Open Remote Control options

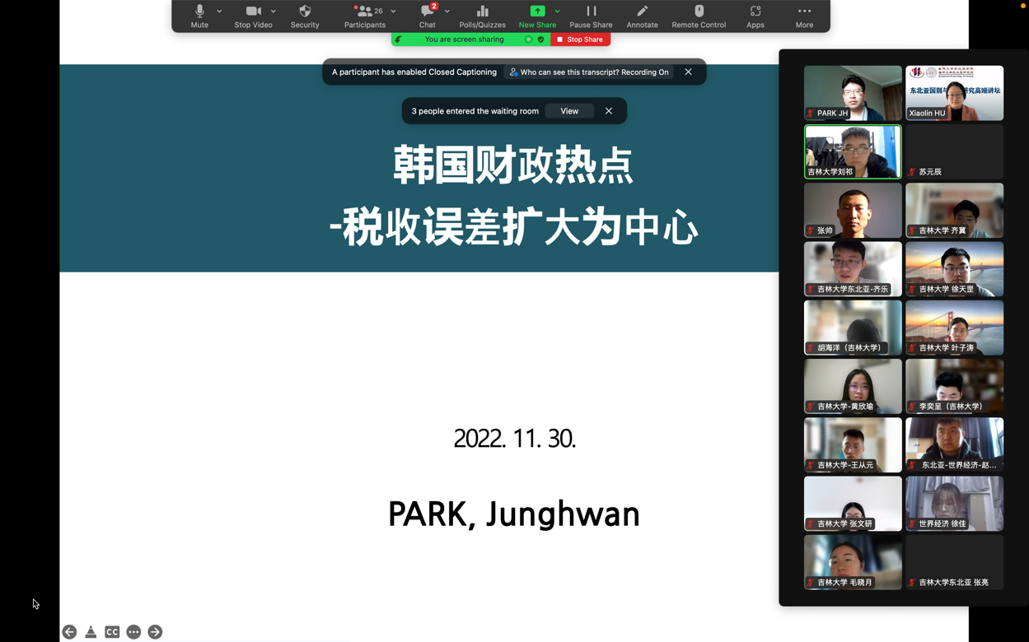[x=699, y=16]
